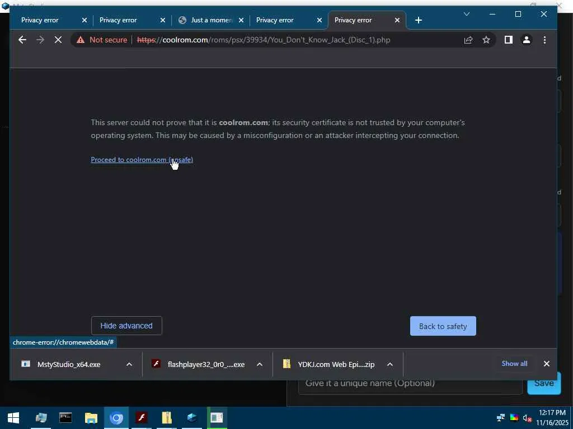Click Back to safety button
Viewport: 573px width, 429px height.
pyautogui.click(x=443, y=326)
